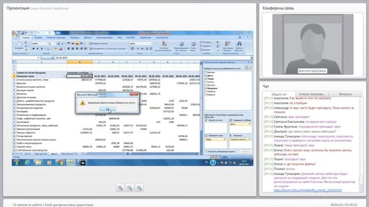Switch to the Вставка ribbon tab

click(x=38, y=37)
